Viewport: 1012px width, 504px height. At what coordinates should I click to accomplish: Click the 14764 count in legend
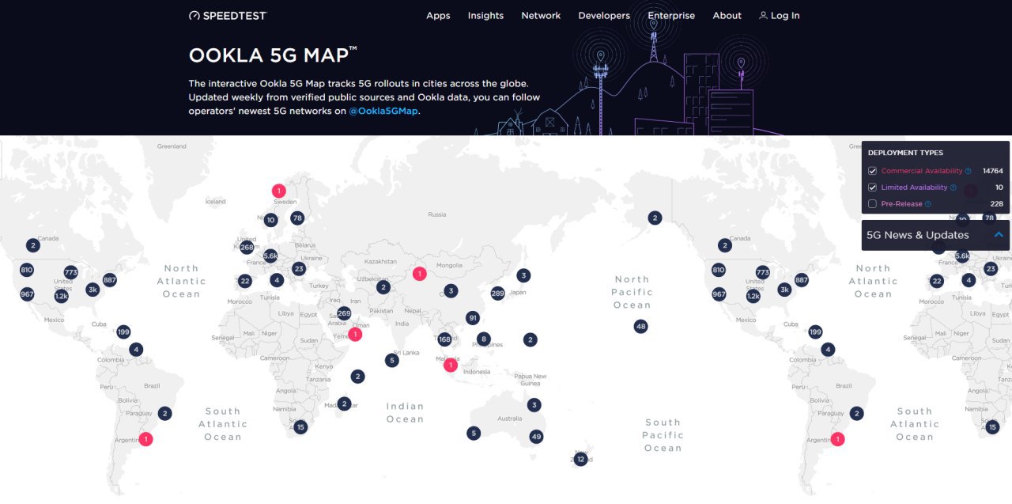993,171
